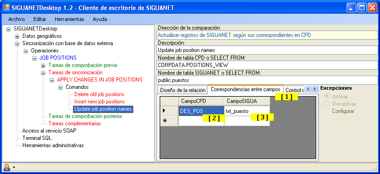Select the current row arrow header in grid
This screenshot has height=174, width=380.
[x=170, y=111]
